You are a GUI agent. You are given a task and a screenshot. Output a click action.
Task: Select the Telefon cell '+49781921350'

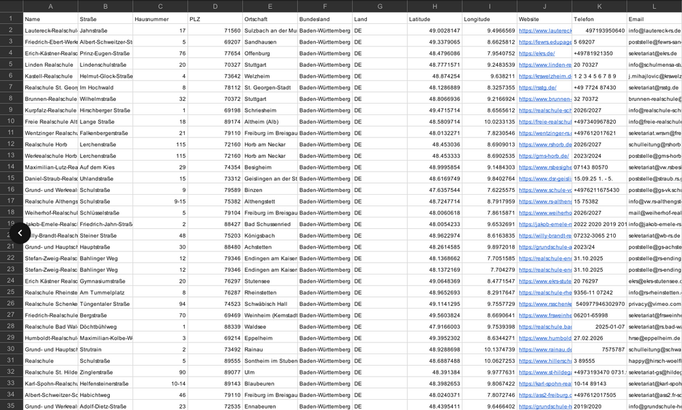[x=599, y=53]
